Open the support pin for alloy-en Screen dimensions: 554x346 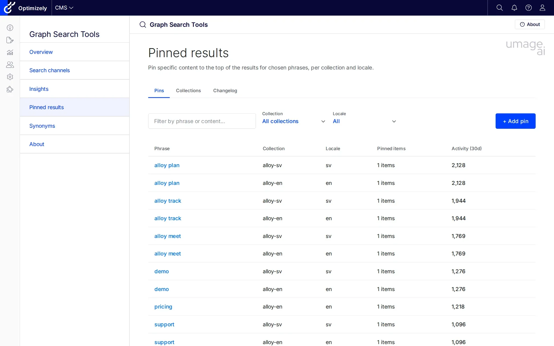pos(164,342)
